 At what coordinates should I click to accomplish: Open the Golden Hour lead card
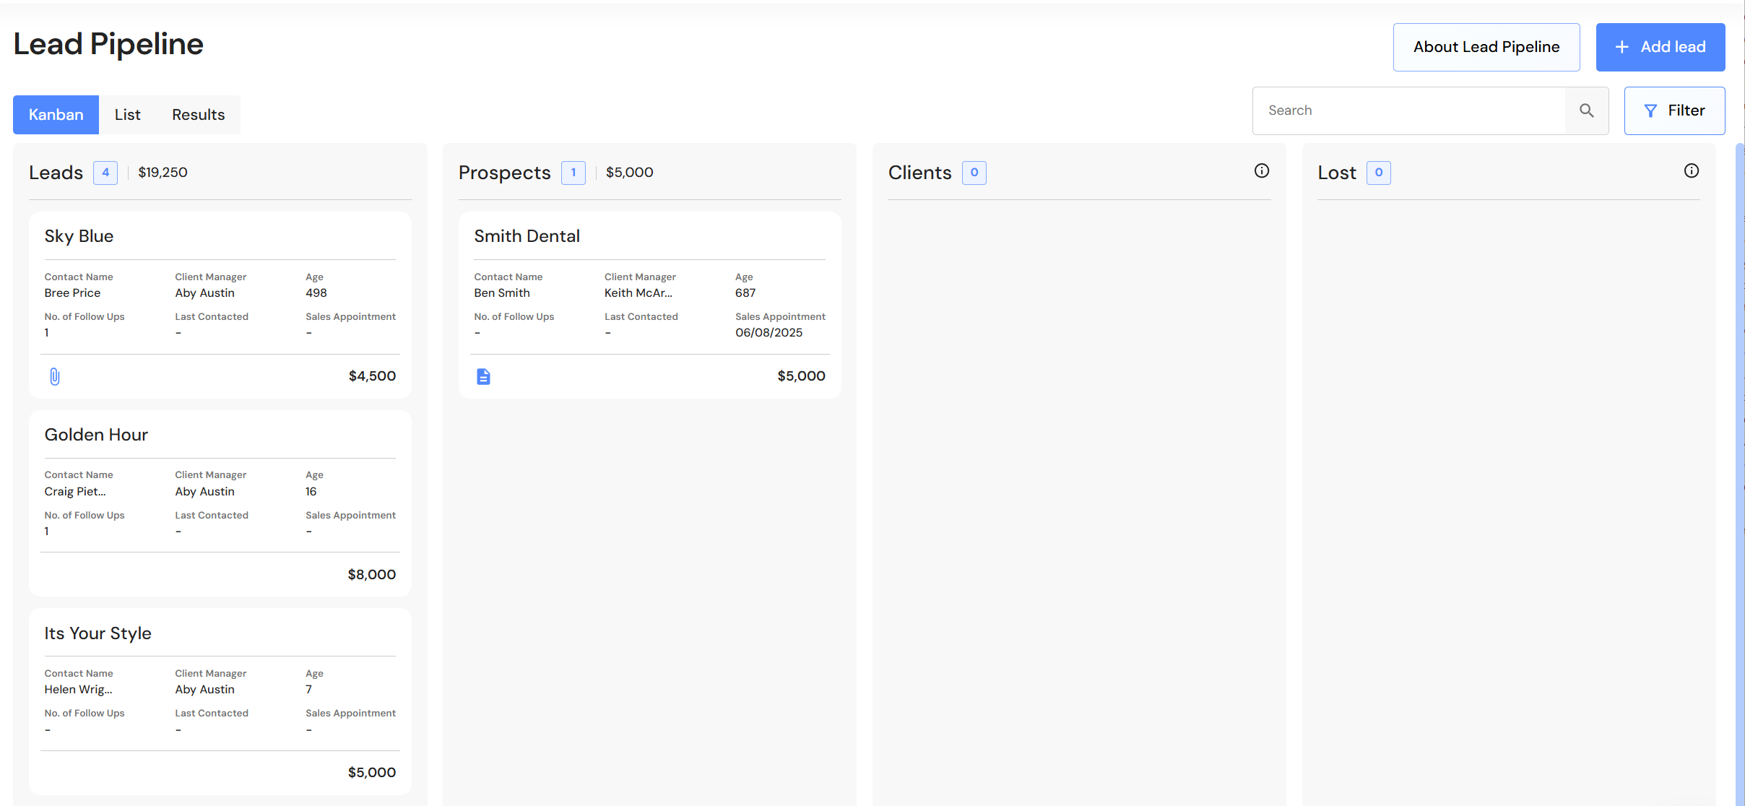(96, 435)
